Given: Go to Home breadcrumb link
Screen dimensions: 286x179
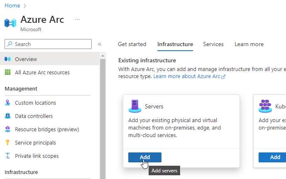Looking at the screenshot, I should pyautogui.click(x=12, y=5).
